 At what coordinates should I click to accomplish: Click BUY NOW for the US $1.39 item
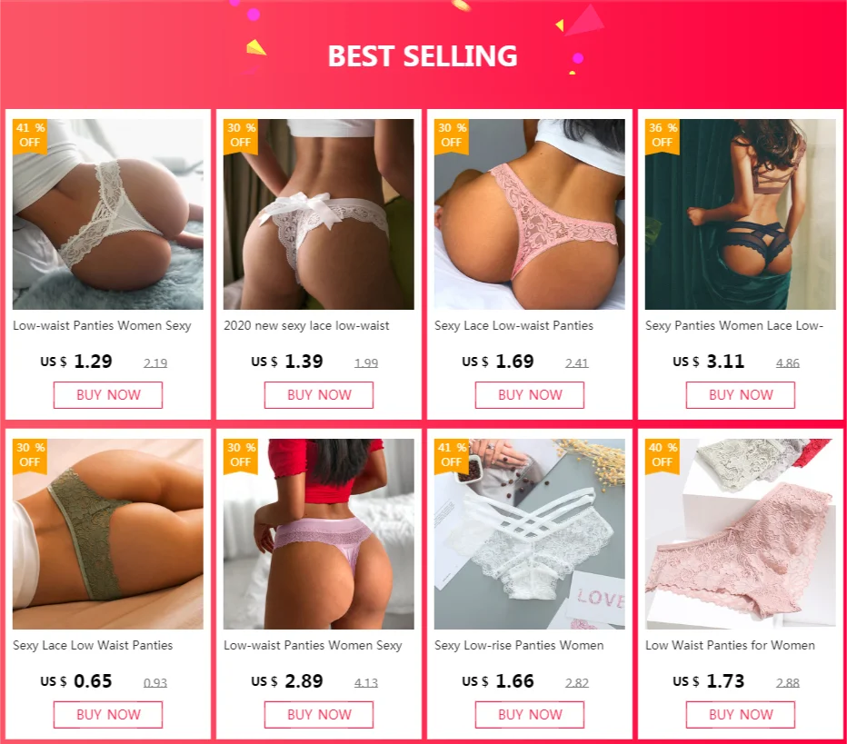point(319,395)
